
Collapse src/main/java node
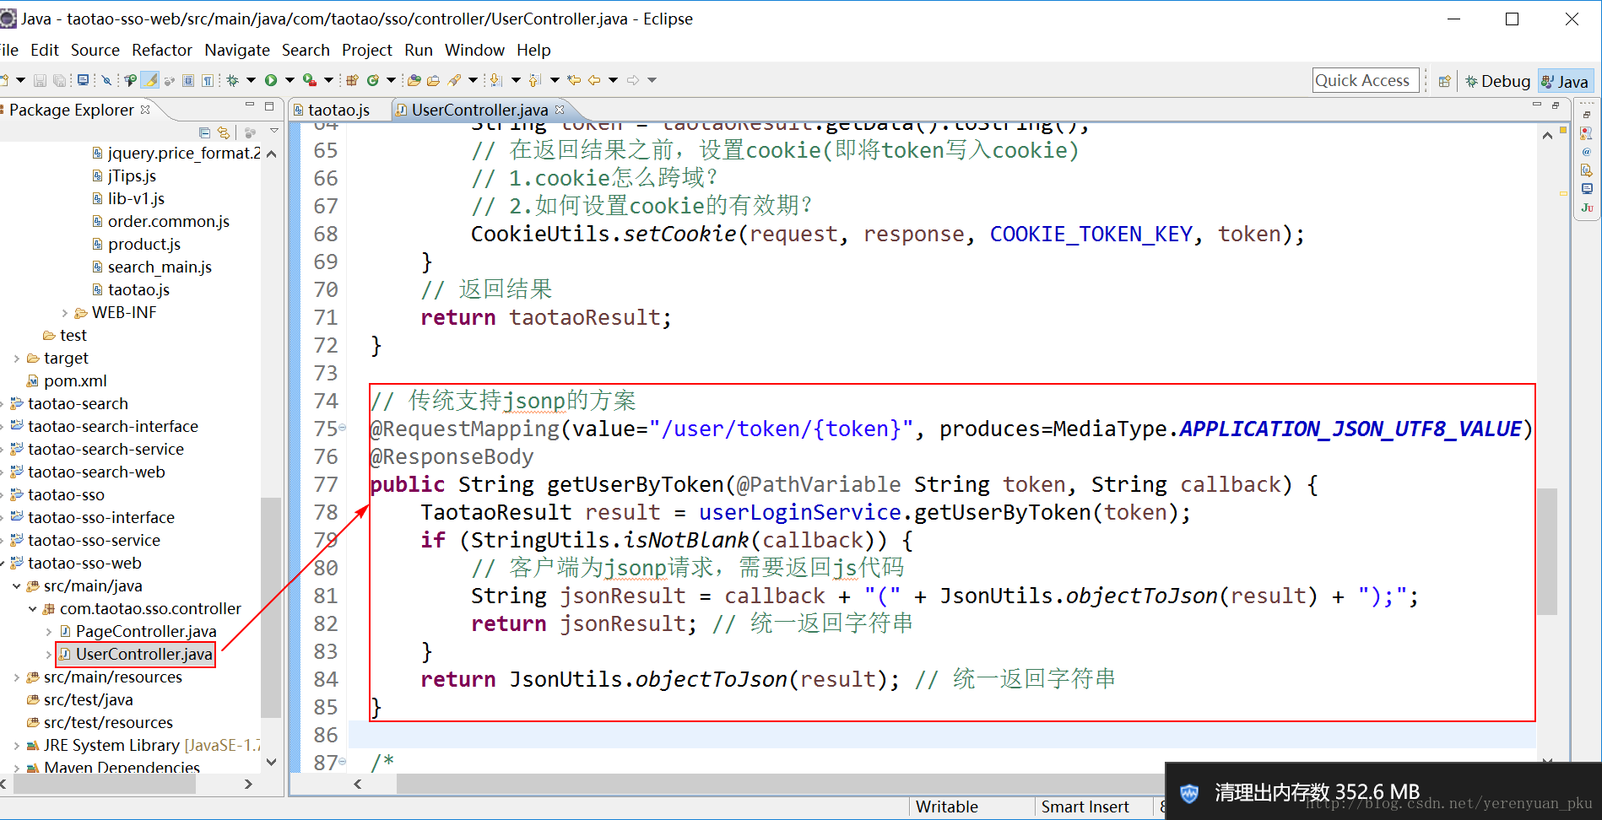(17, 586)
